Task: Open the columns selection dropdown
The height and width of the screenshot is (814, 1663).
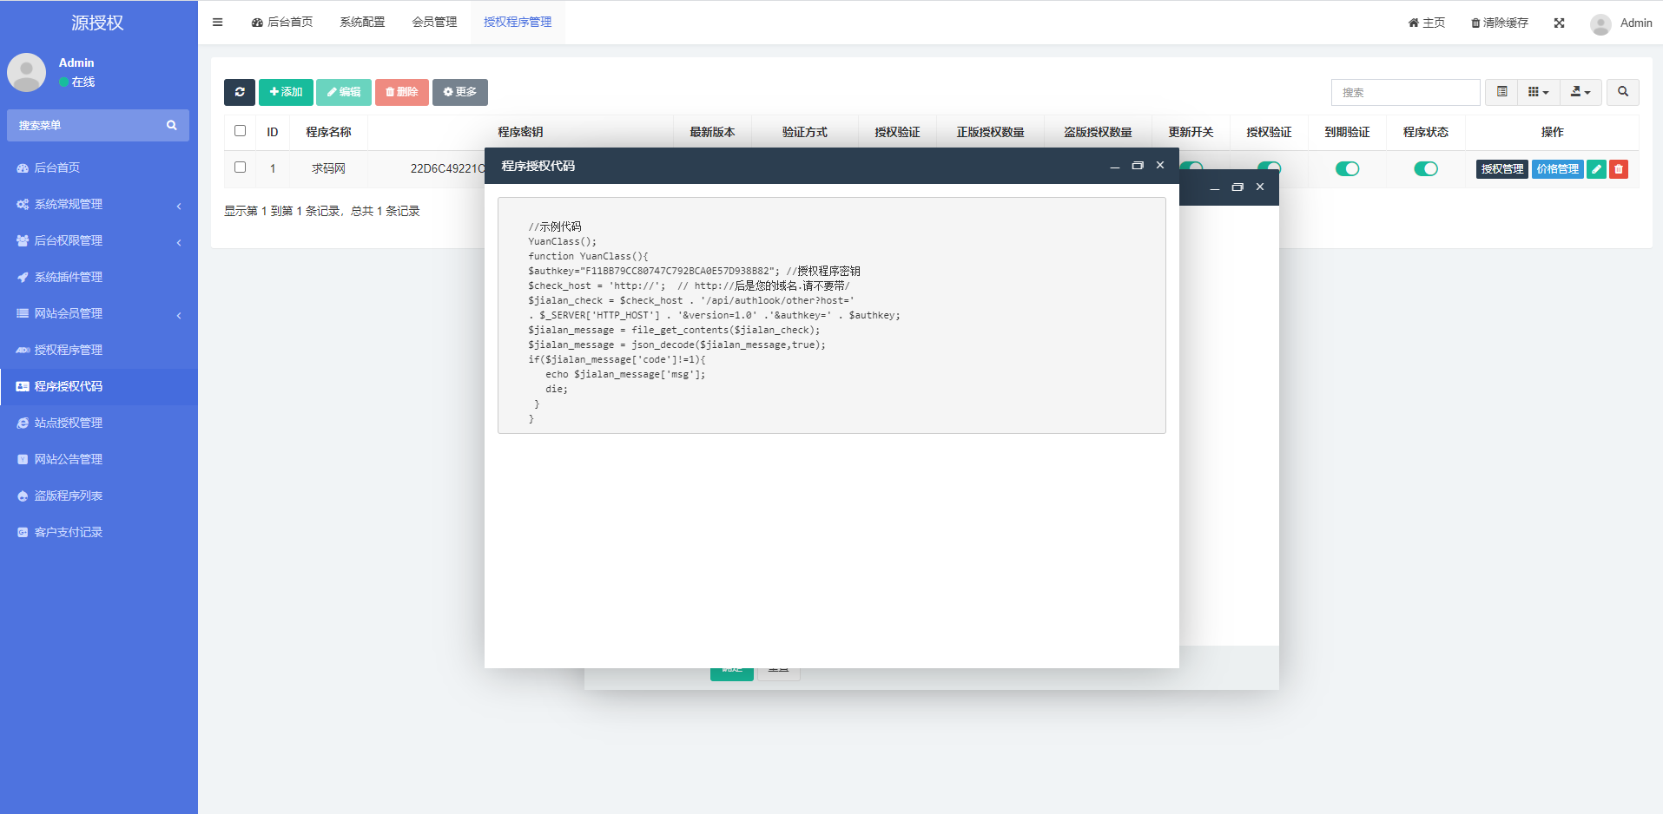Action: (1538, 92)
